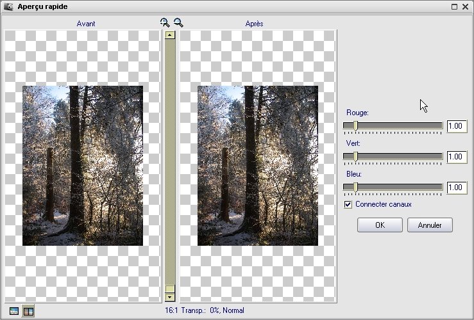Click OK to apply the changes
Viewport: 474px width, 320px height.
(x=380, y=225)
